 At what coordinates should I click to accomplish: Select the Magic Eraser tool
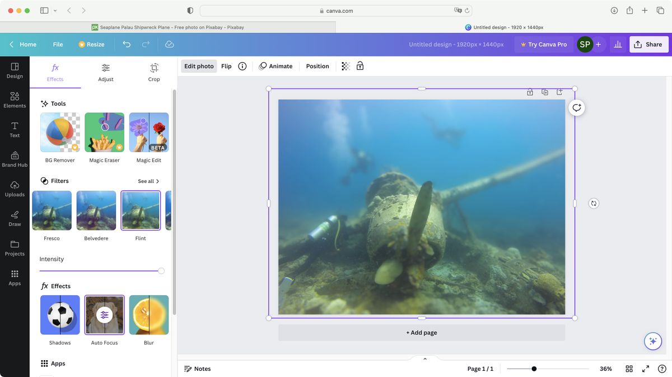point(104,132)
